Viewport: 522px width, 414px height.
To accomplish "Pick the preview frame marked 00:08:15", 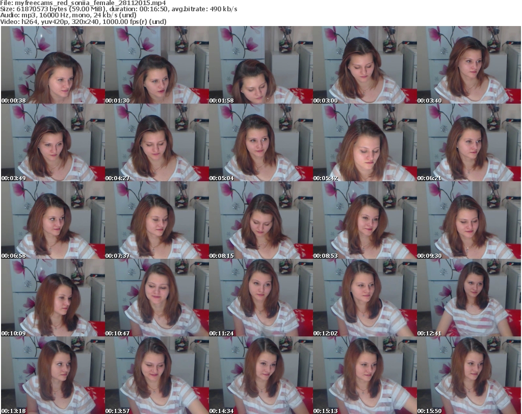I will (260, 221).
